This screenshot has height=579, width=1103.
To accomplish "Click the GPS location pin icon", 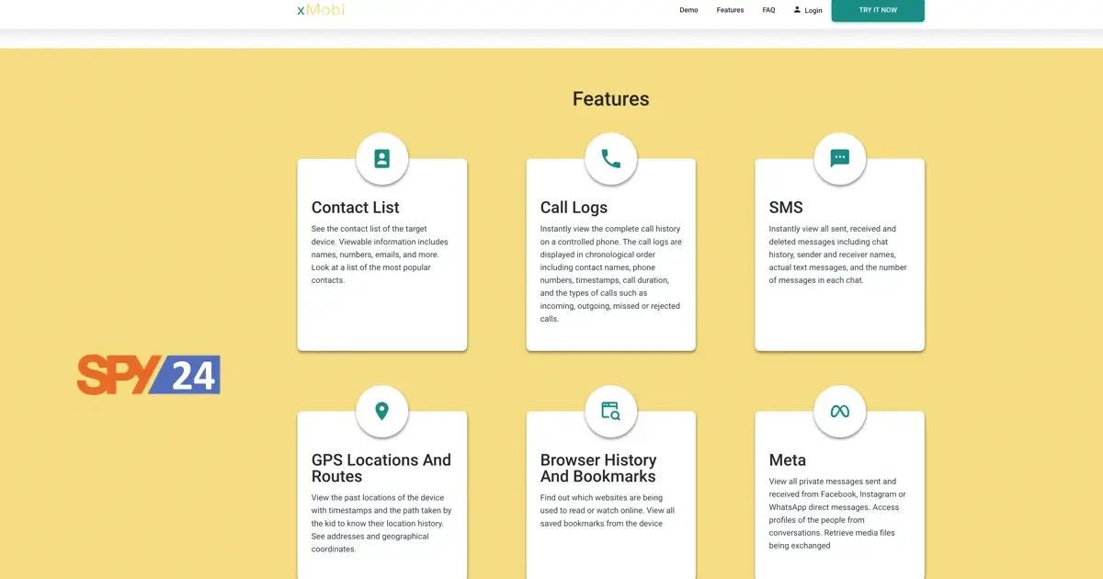I will [382, 411].
